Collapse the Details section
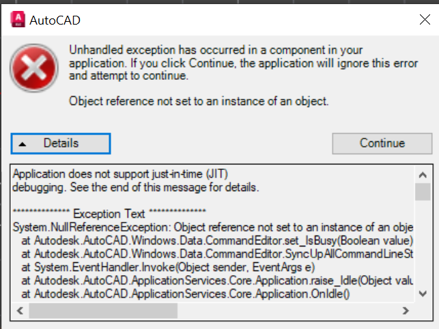Viewport: 439px width, 329px height. [60, 143]
